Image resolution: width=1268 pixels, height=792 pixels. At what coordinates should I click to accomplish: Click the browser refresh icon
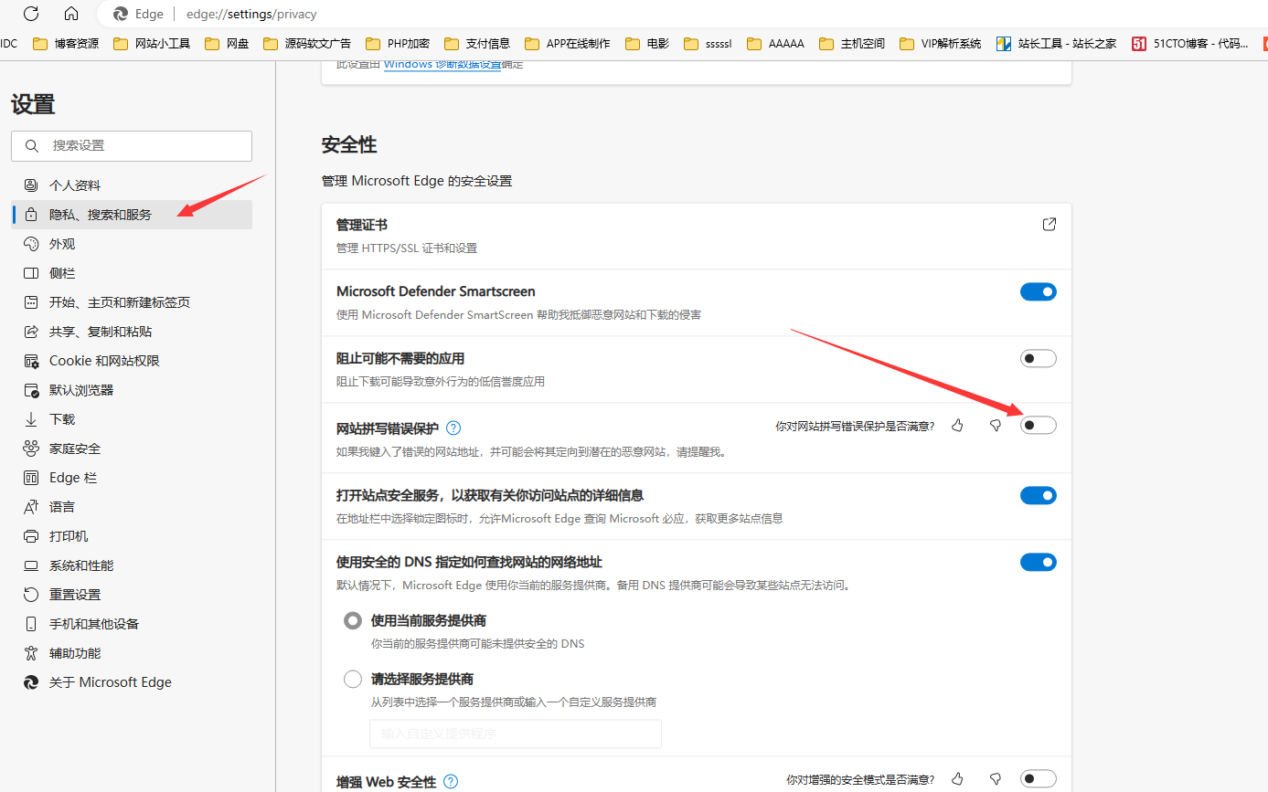click(31, 14)
